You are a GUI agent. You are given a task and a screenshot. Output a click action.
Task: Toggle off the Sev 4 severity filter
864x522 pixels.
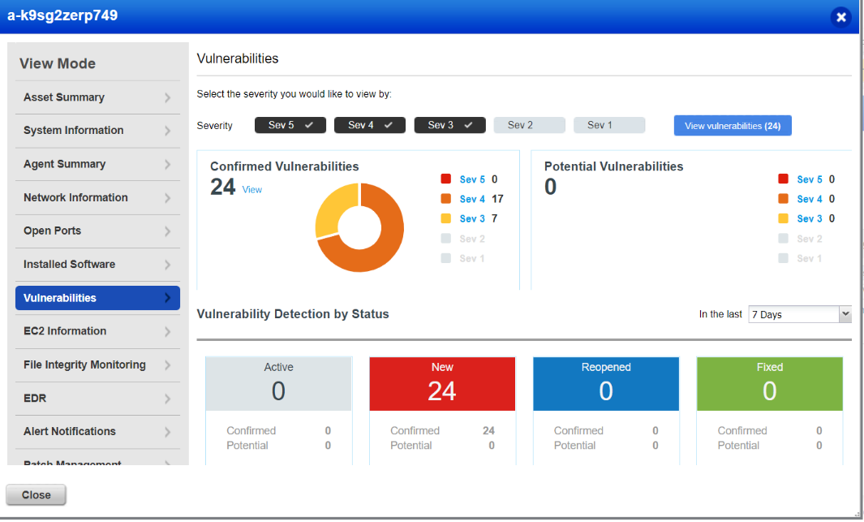click(x=369, y=124)
